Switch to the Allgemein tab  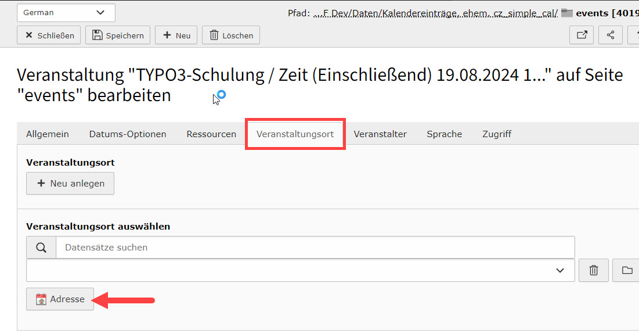point(48,134)
